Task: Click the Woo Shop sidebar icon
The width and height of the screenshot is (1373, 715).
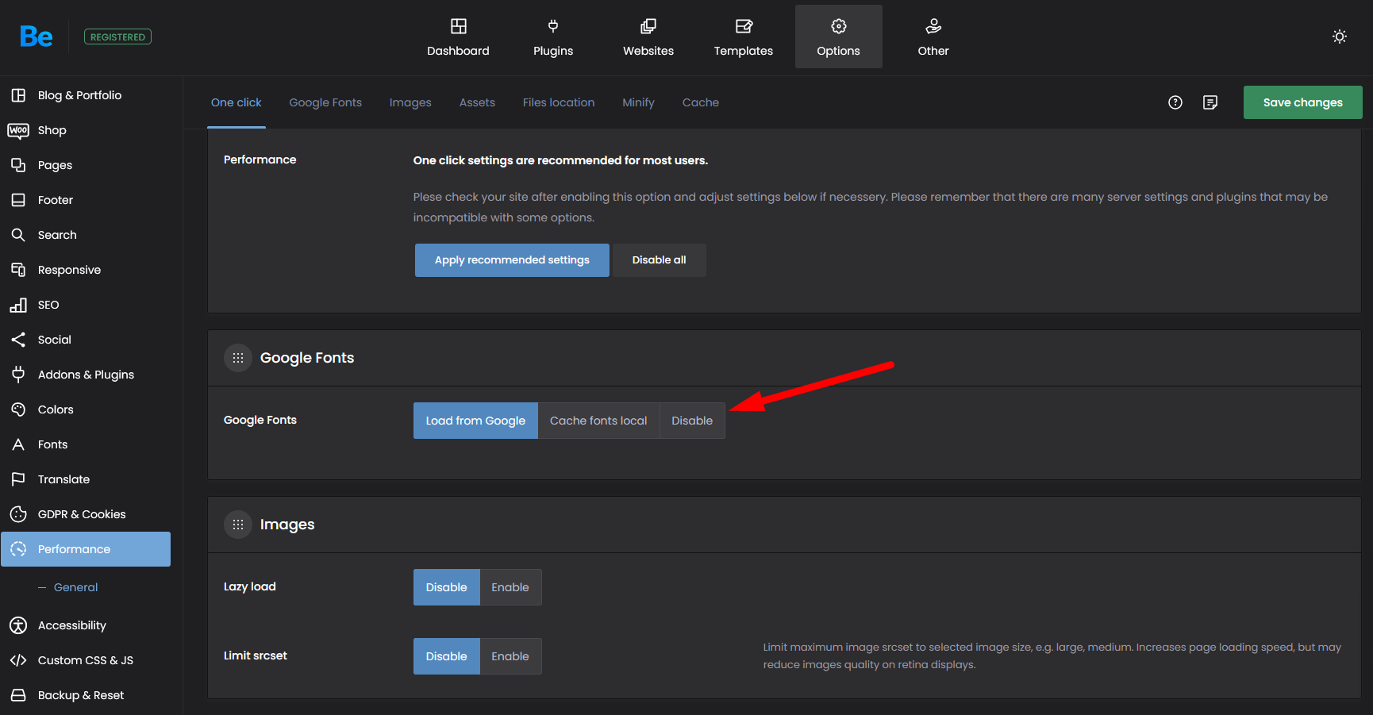Action: [x=18, y=130]
